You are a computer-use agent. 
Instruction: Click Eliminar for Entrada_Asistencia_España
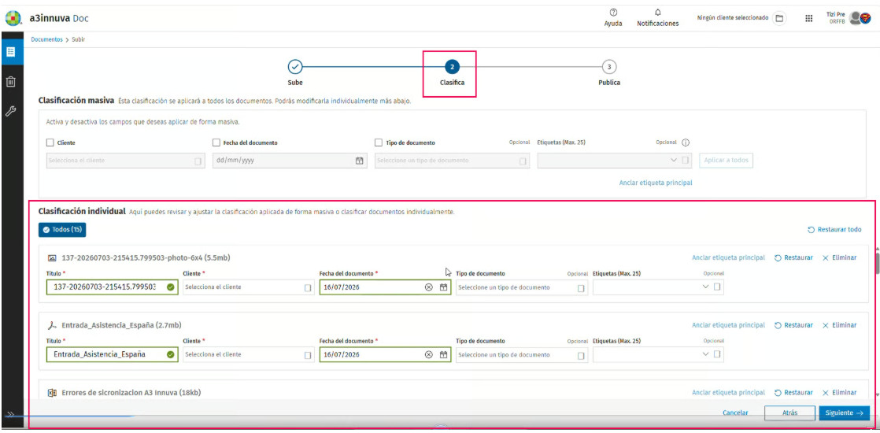click(840, 325)
